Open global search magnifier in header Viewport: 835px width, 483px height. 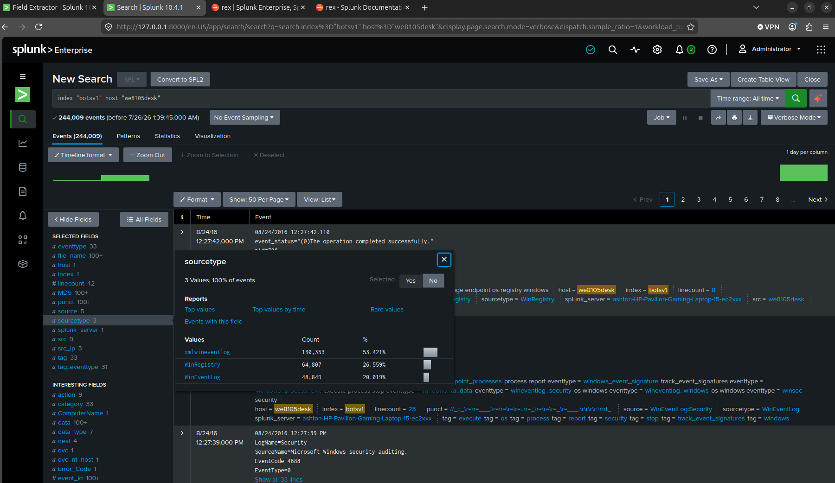click(613, 50)
